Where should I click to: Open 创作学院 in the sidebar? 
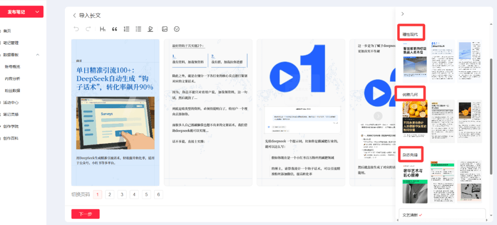click(11, 126)
